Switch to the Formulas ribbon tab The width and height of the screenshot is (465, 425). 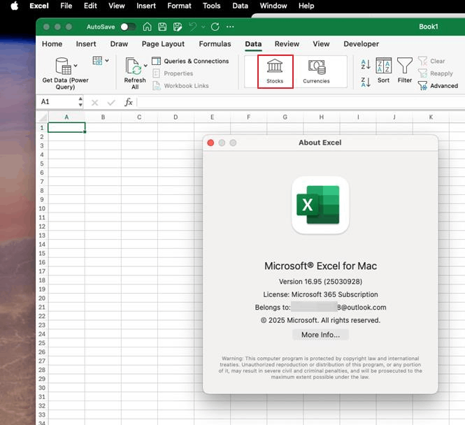coord(215,44)
